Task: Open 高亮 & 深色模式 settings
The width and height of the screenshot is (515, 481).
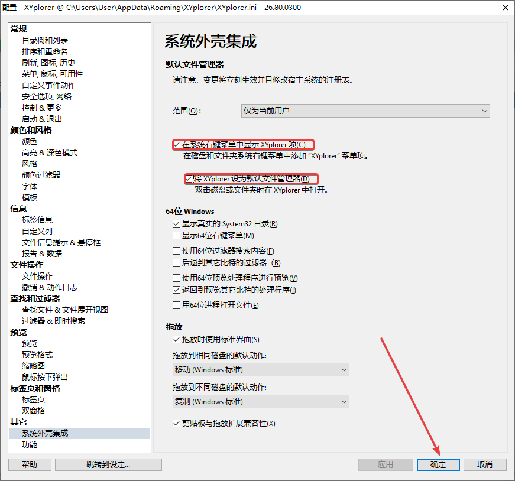Action: tap(50, 152)
